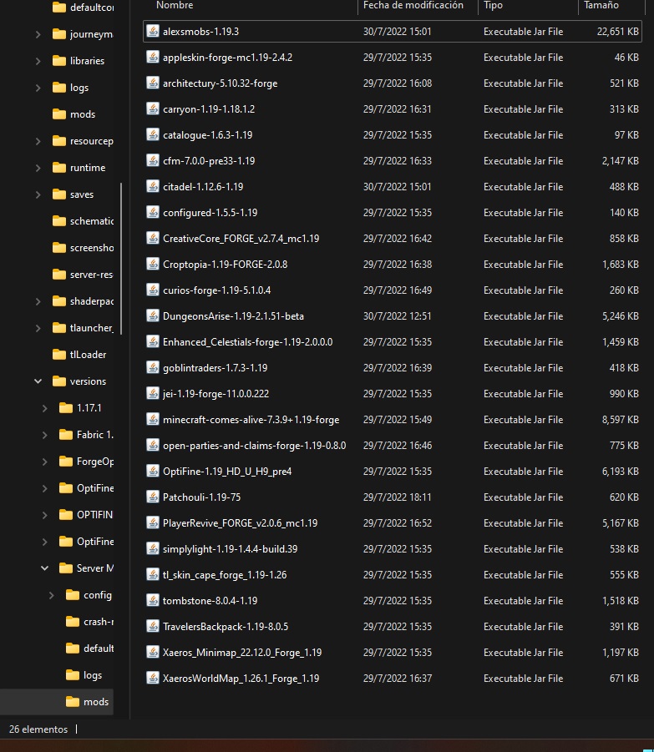
Task: Click the jar icon of appleskin-forge-mc1.19-2.4.2
Action: click(x=153, y=57)
